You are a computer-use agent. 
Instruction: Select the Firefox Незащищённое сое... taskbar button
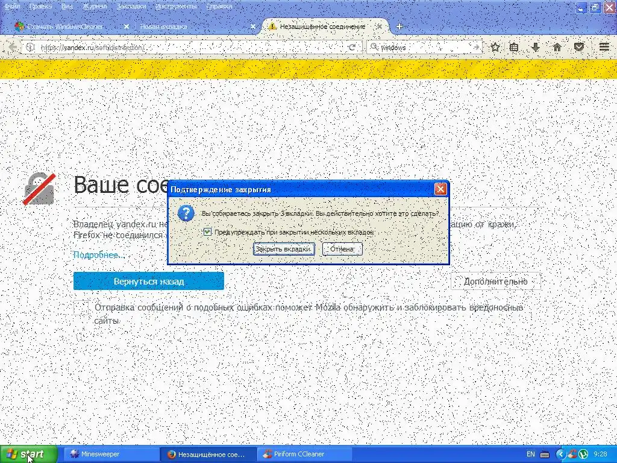click(x=208, y=455)
